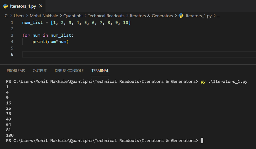The height and width of the screenshot is (149, 256).
Task: Focus the terminal prompt cursor
Action: tap(202, 140)
